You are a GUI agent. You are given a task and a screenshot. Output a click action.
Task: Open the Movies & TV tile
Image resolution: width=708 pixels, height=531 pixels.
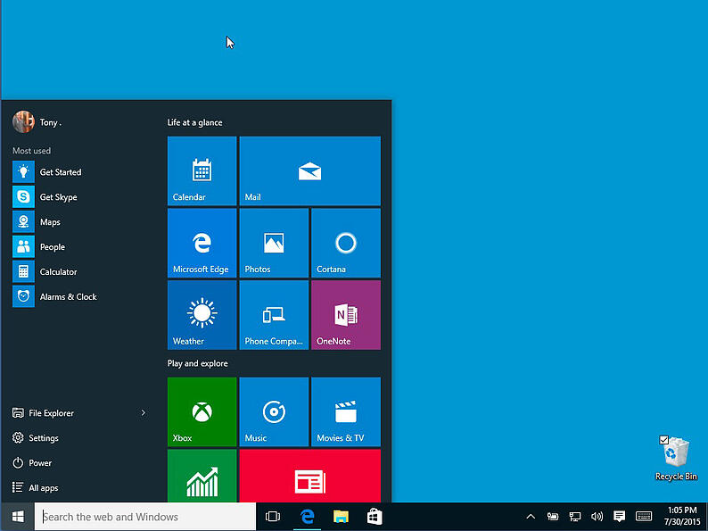point(346,411)
